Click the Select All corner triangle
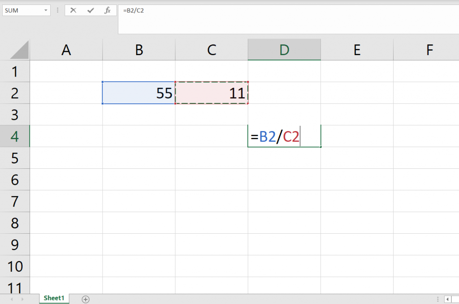This screenshot has width=459, height=304. coord(20,50)
